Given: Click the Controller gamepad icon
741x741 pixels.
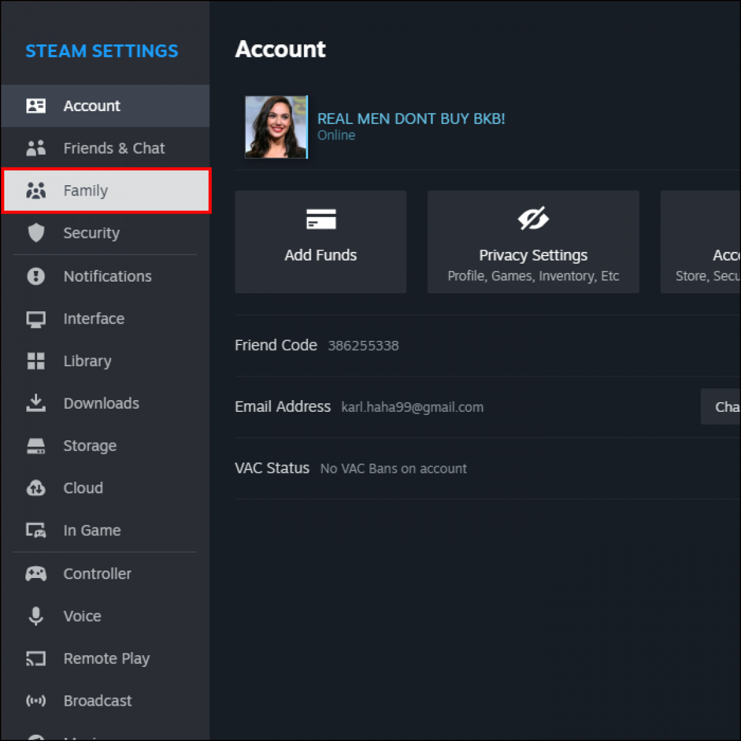Looking at the screenshot, I should coord(36,574).
